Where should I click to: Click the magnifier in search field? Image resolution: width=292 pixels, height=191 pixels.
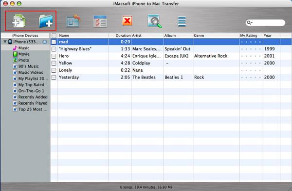(249, 23)
